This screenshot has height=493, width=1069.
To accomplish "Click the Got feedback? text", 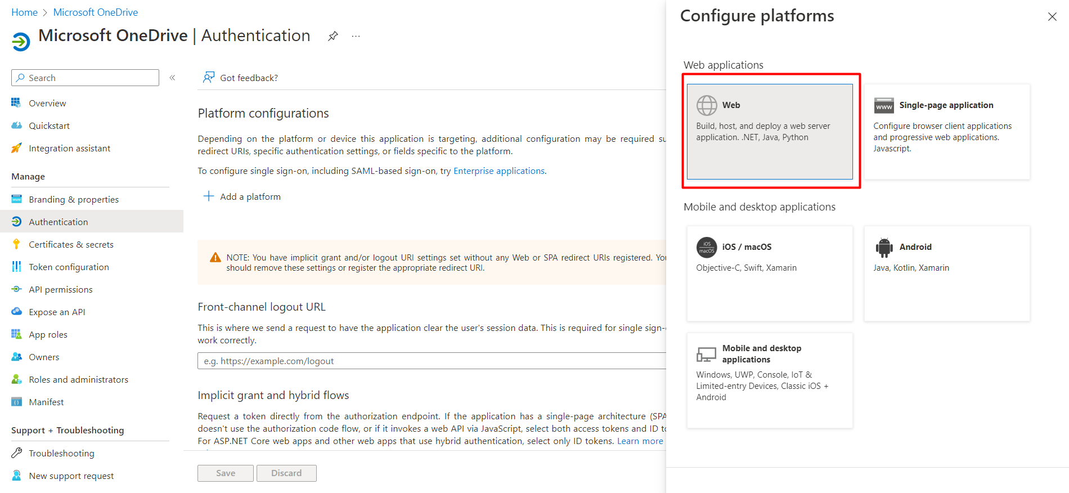I will 249,78.
